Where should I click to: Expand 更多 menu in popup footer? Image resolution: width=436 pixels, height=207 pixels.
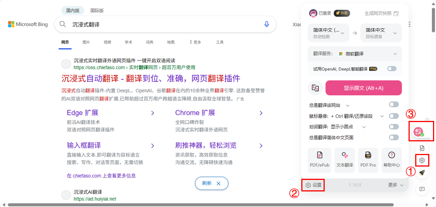396,185
